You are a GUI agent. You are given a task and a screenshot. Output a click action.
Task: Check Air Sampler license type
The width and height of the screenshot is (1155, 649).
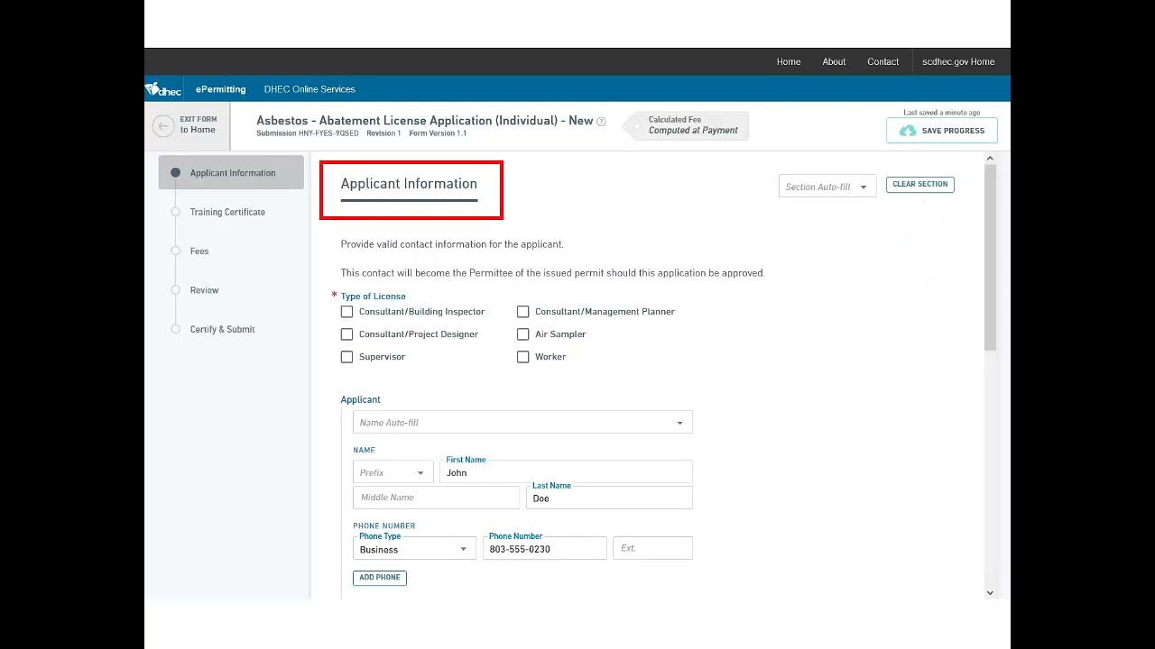522,334
